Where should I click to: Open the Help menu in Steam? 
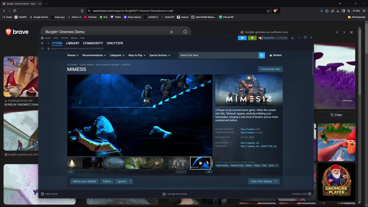click(x=82, y=38)
